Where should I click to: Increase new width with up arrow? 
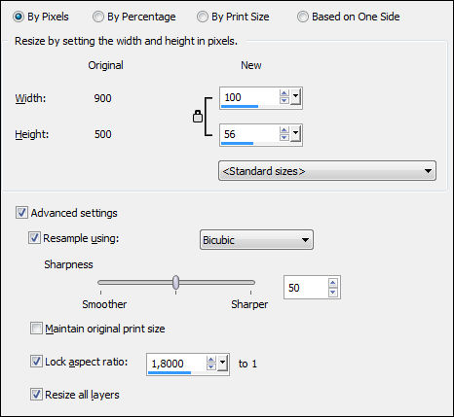[284, 93]
